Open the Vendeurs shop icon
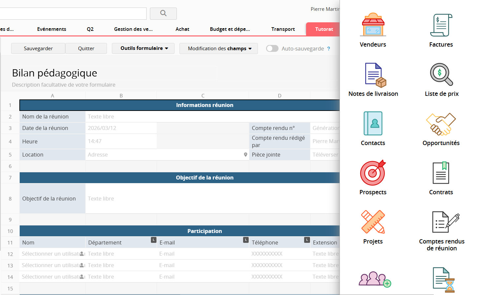This screenshot has height=295, width=478. 373,25
